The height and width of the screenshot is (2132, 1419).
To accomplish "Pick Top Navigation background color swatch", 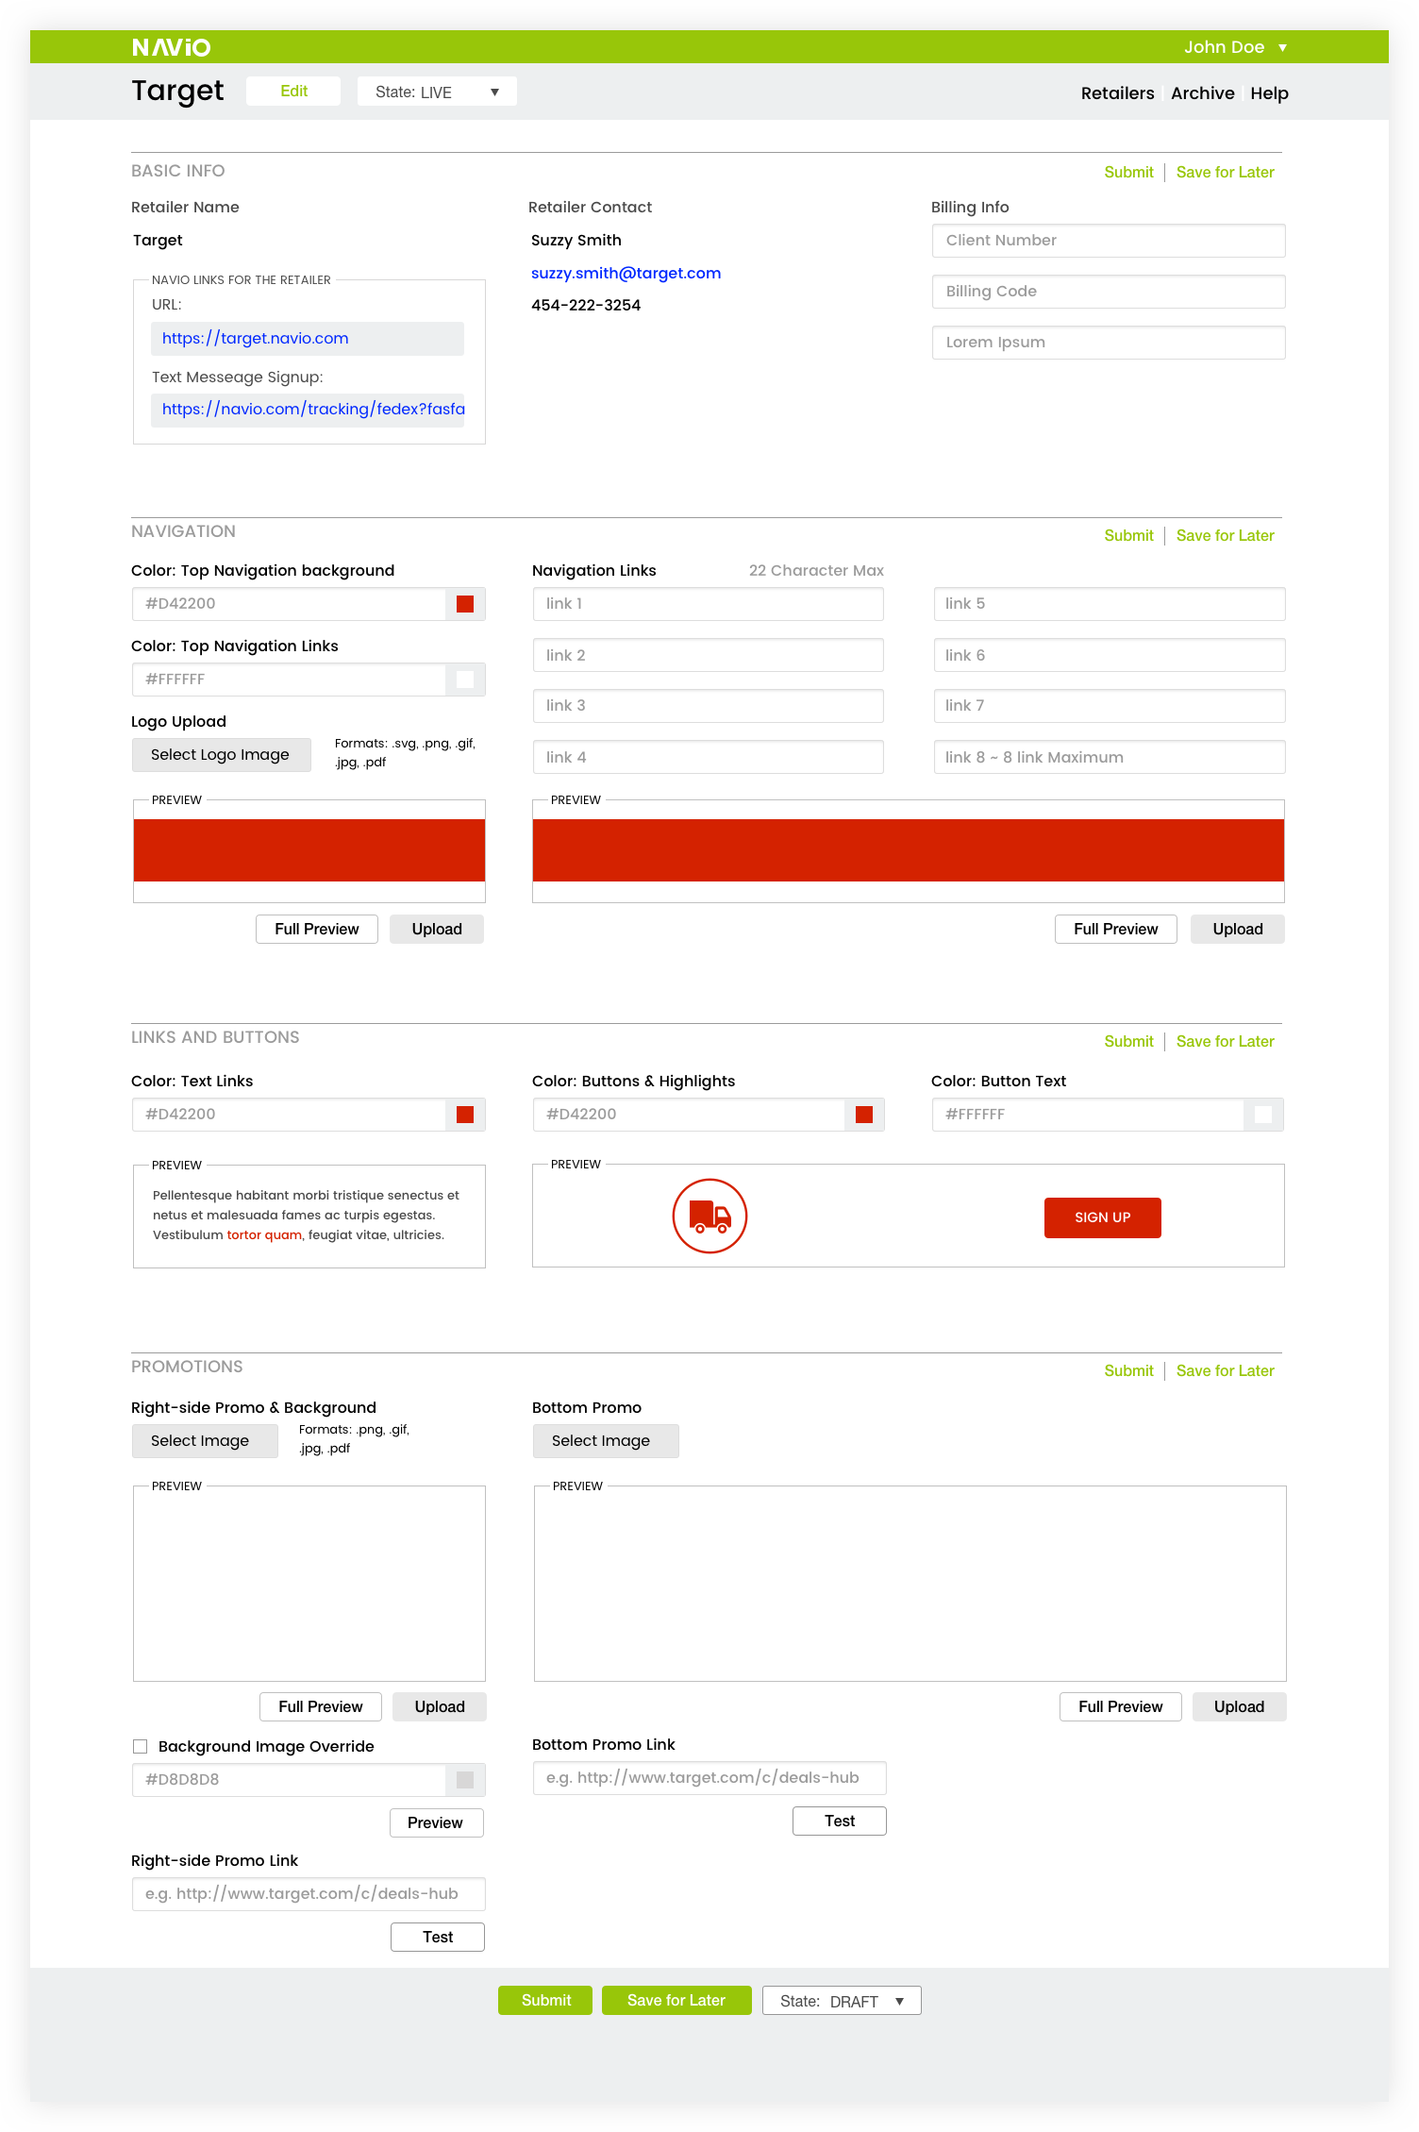I will 465,604.
